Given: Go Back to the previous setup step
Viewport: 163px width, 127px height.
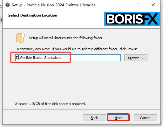Looking at the screenshot, I should pyautogui.click(x=94, y=118).
